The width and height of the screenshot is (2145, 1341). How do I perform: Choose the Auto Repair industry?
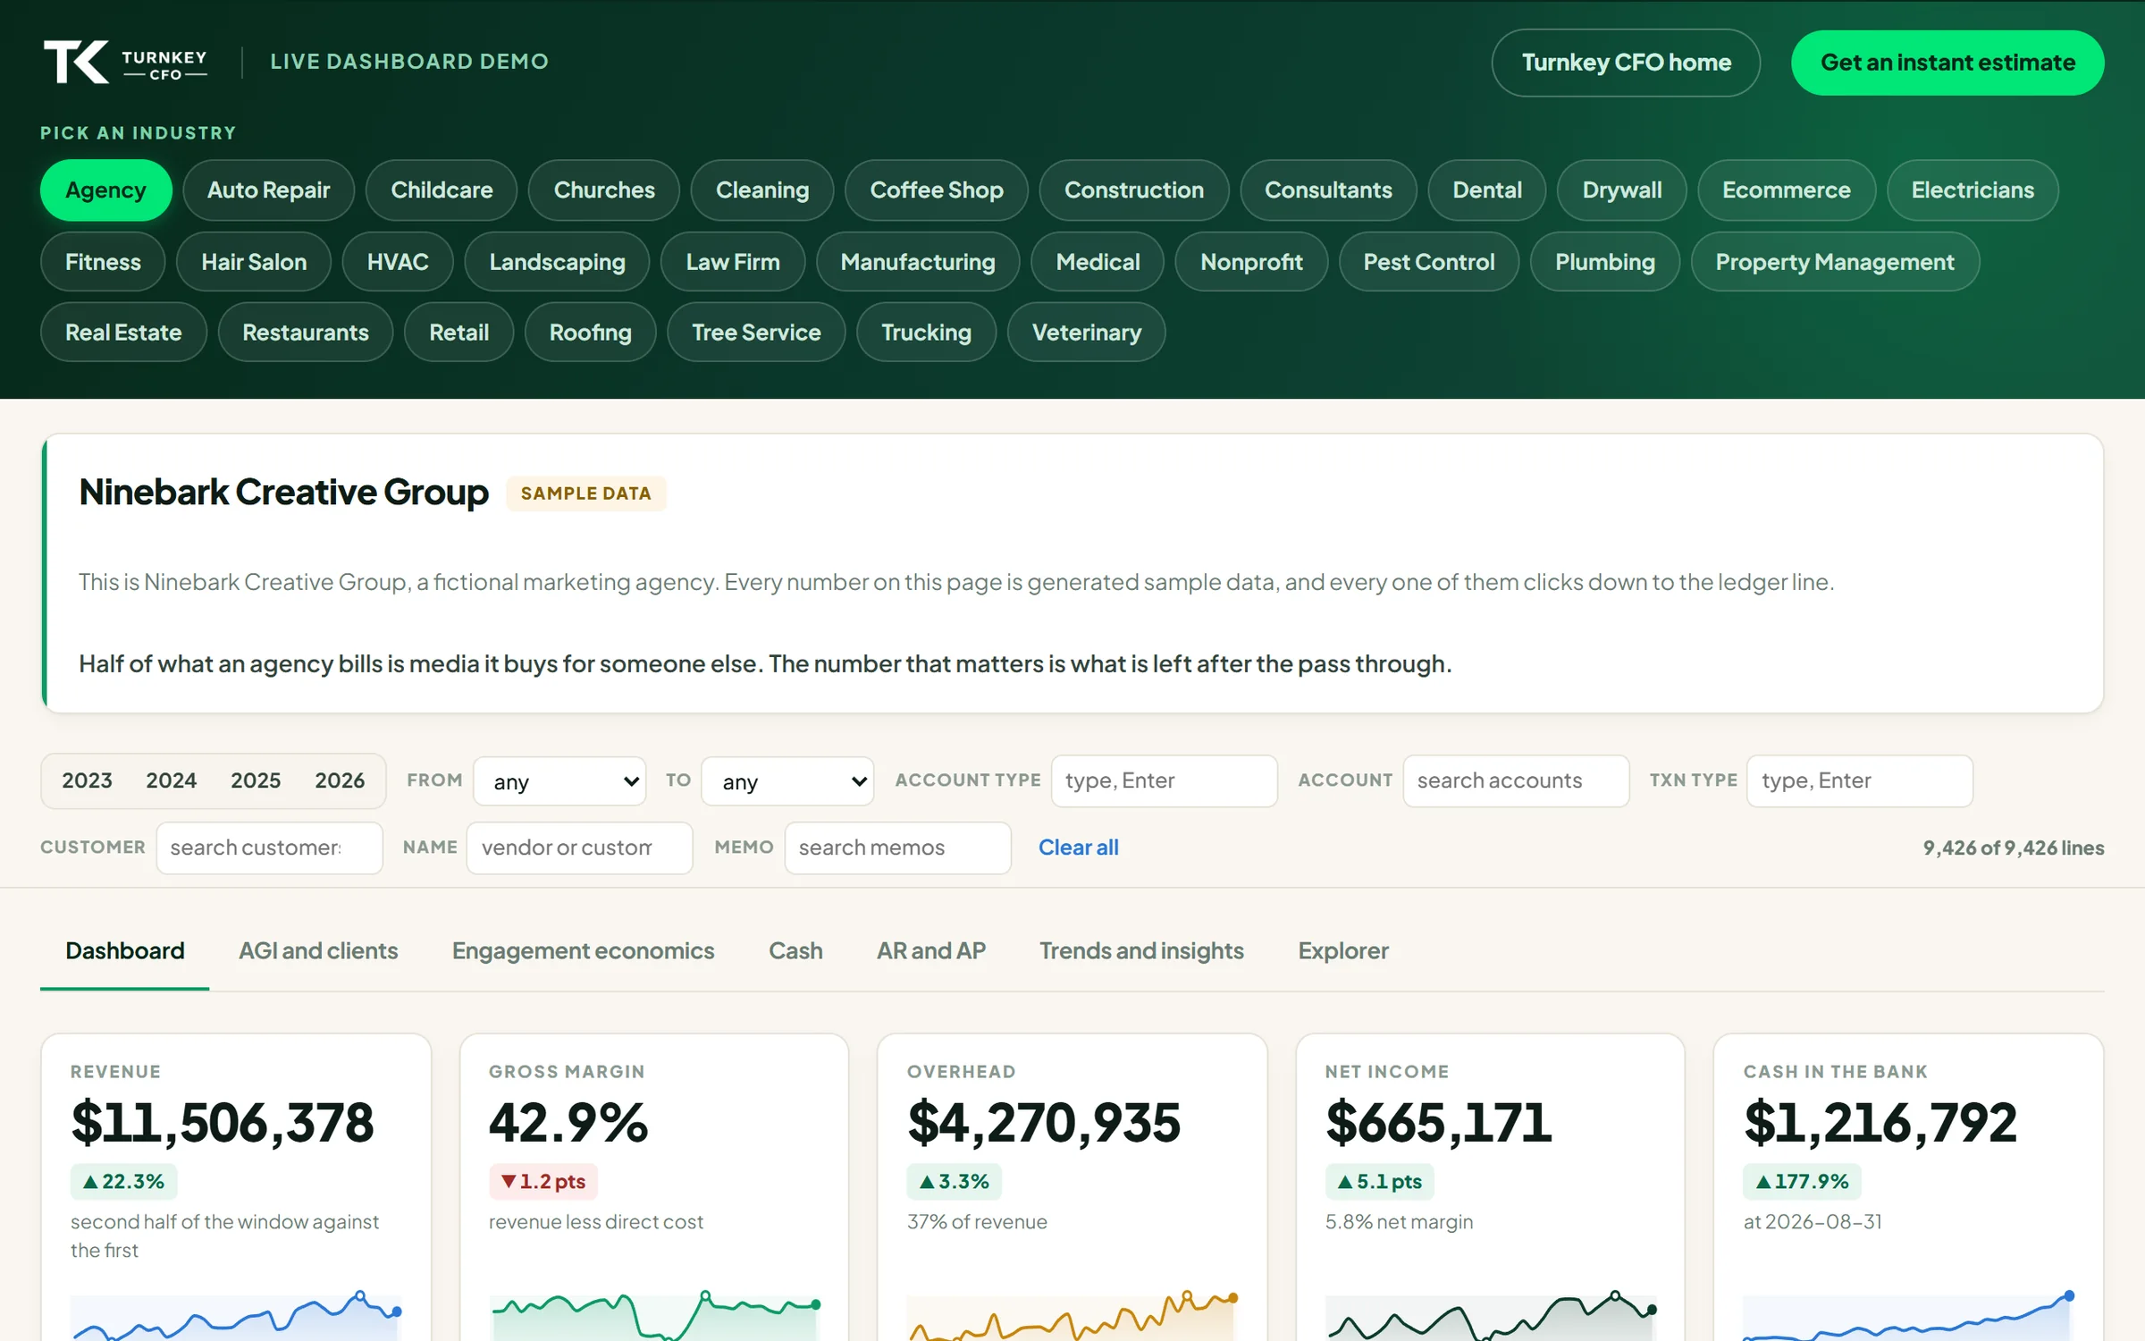pyautogui.click(x=268, y=190)
